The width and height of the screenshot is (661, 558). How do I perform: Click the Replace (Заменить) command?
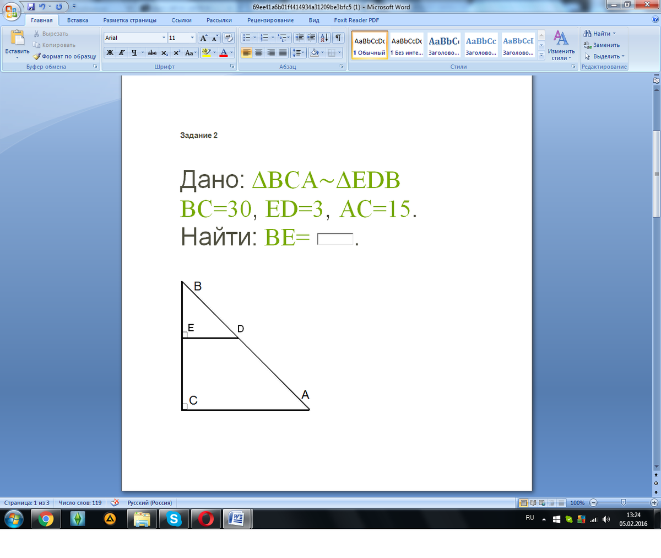(602, 45)
